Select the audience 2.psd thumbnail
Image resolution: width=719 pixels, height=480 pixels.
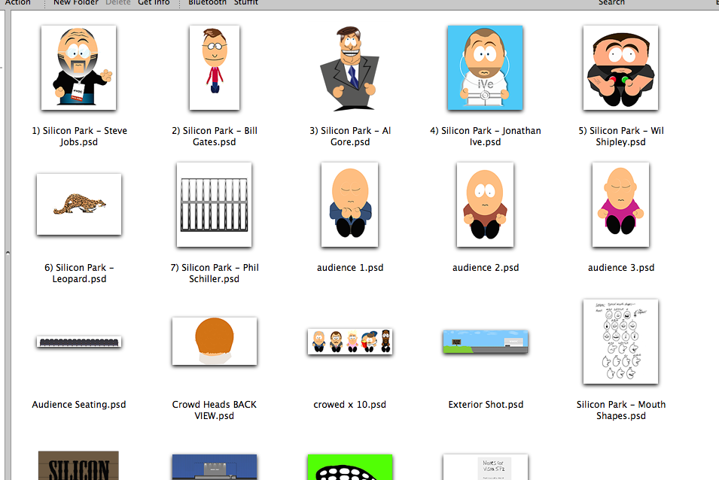(485, 205)
